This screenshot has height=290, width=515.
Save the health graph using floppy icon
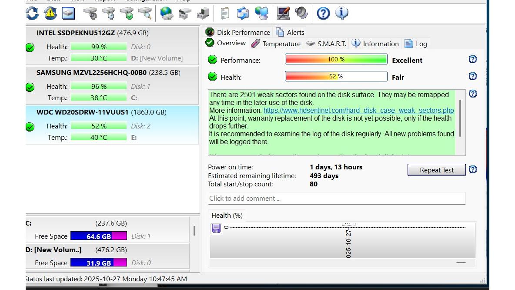click(216, 229)
